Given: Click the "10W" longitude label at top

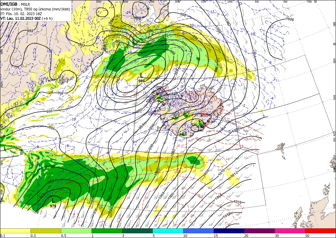Looking at the screenshot, I should pos(230,2).
